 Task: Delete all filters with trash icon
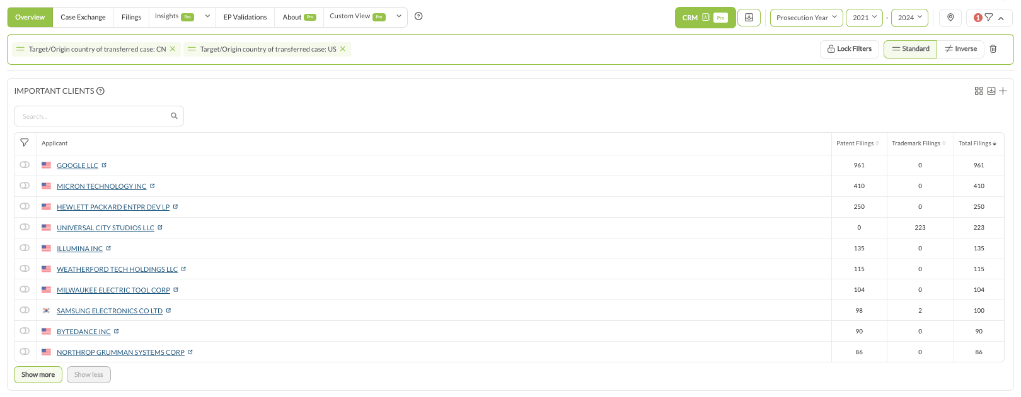point(993,49)
